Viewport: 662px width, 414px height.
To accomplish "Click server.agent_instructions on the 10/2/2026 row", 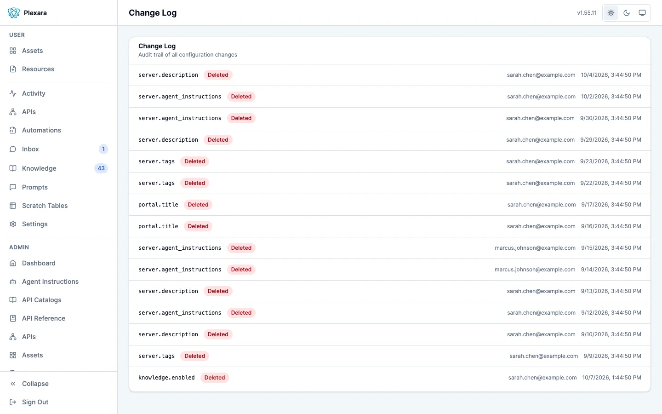I will [180, 97].
